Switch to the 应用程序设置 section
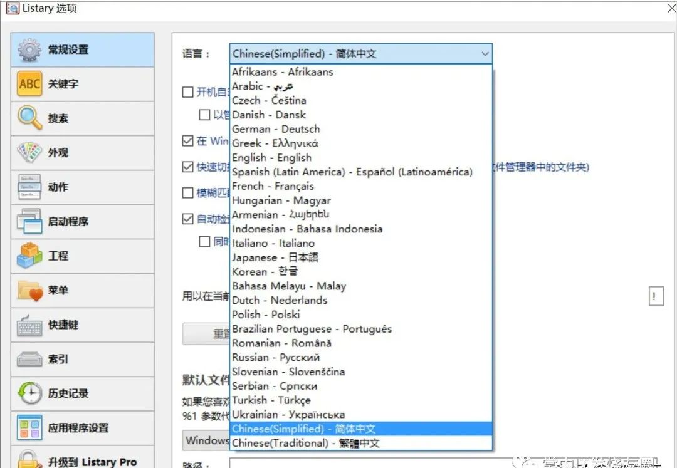Screen dimensions: 677x468 click(x=28, y=428)
